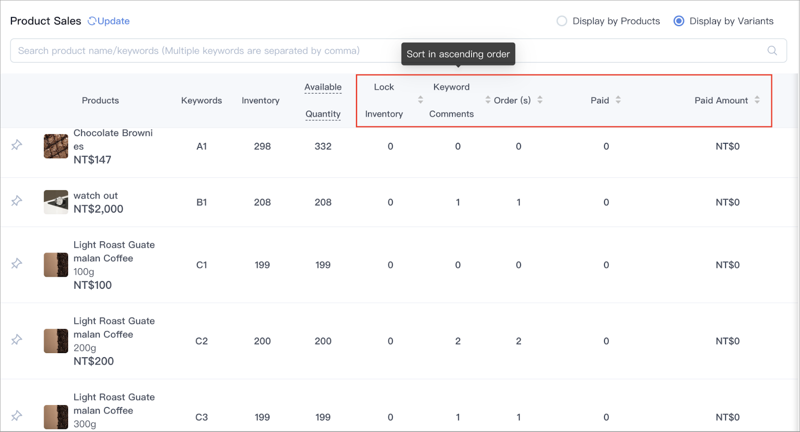Viewport: 800px width, 432px height.
Task: Open the 200g coffee product thumbnail
Action: pos(56,341)
